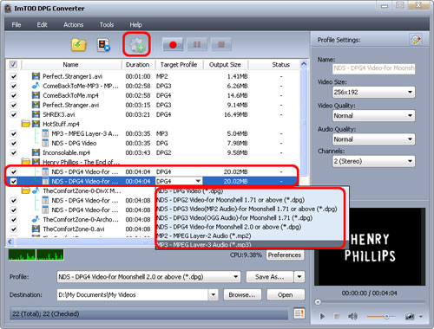
Task: Click profile icon of NDS - DPG Video row
Action: (45, 143)
